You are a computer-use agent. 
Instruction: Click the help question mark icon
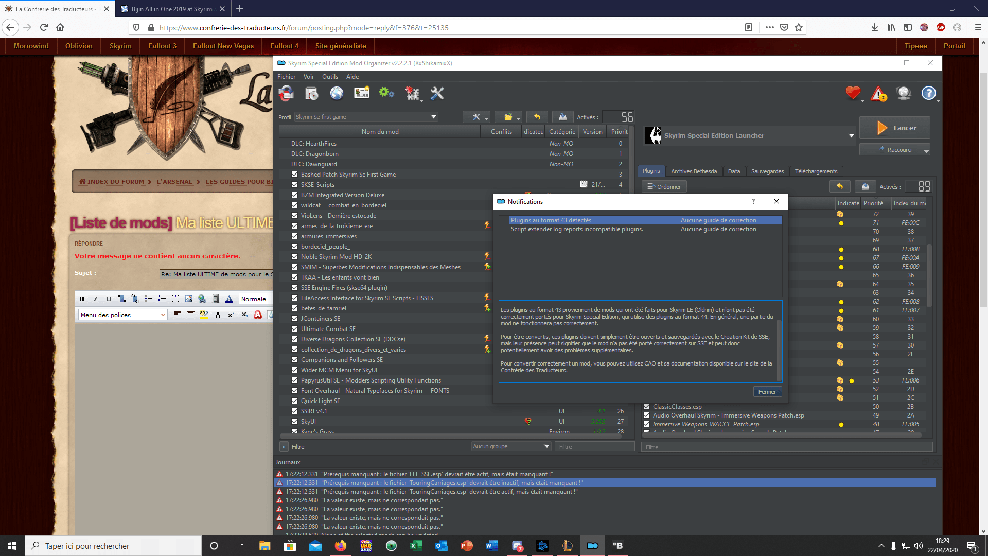[x=928, y=93]
